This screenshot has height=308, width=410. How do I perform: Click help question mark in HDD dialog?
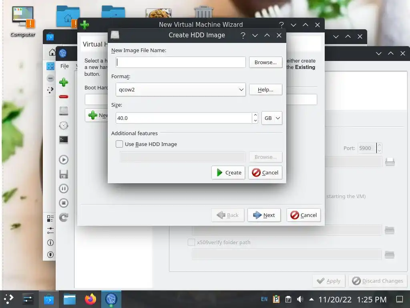tap(243, 35)
